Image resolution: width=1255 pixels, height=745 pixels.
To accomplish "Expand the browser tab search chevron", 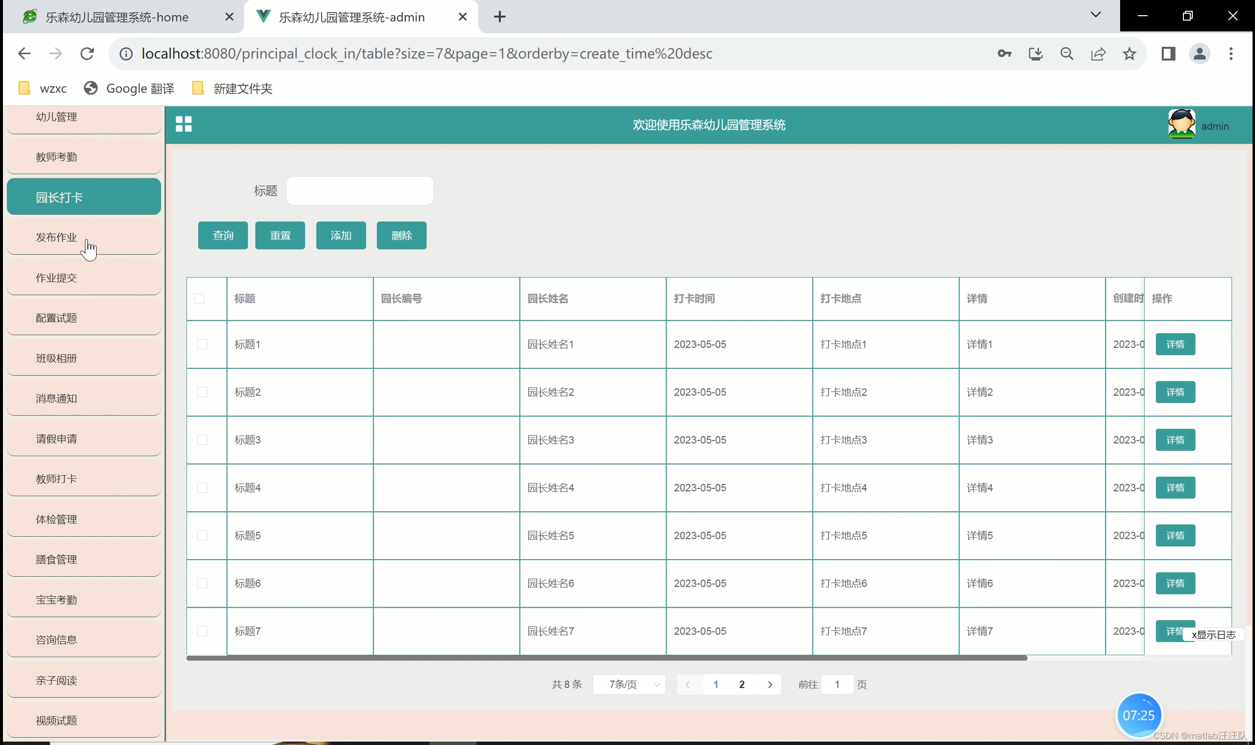I will tap(1095, 15).
